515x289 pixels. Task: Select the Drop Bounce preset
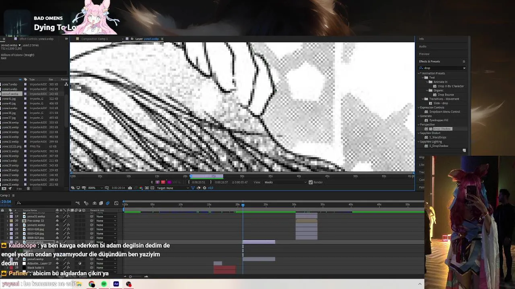click(445, 95)
